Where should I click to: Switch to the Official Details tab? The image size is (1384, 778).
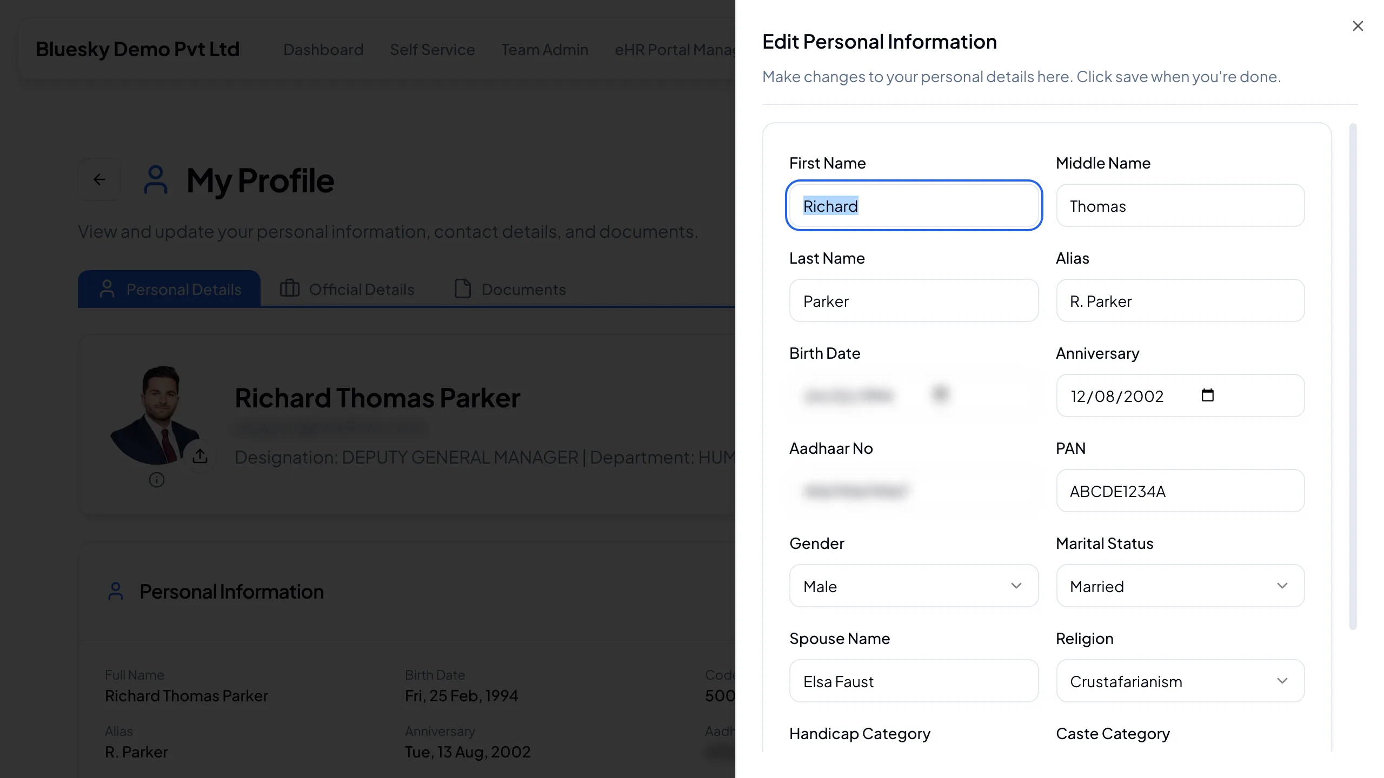[x=347, y=289]
